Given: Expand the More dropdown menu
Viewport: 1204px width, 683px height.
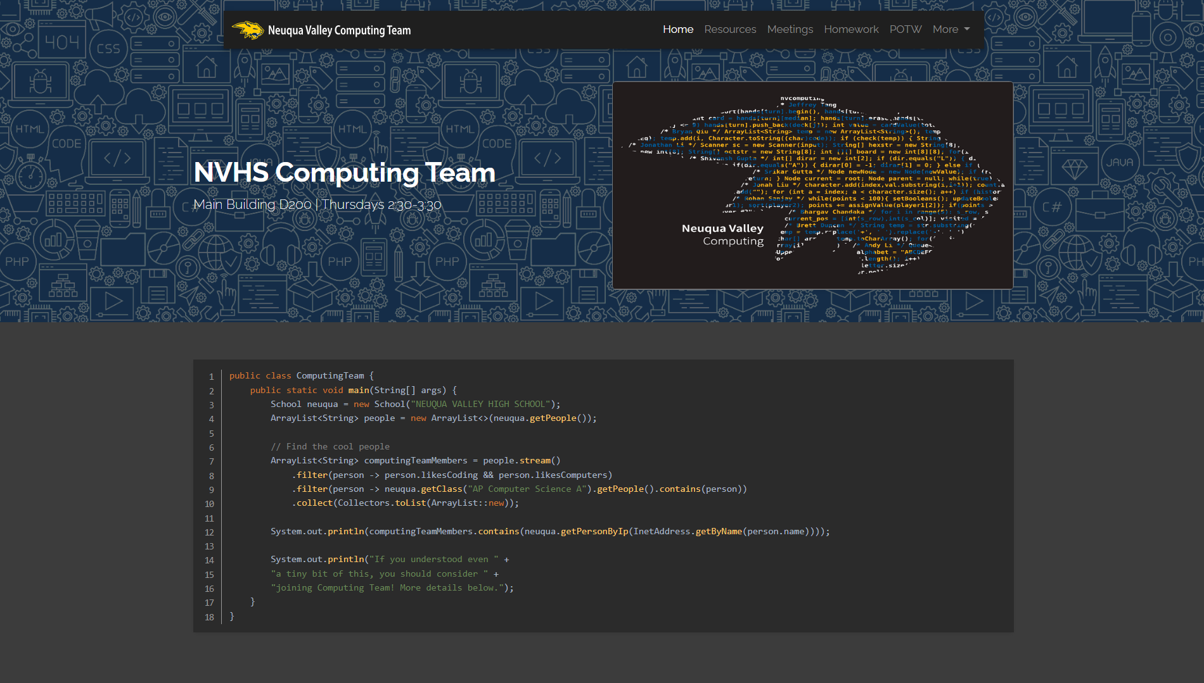Looking at the screenshot, I should tap(945, 29).
